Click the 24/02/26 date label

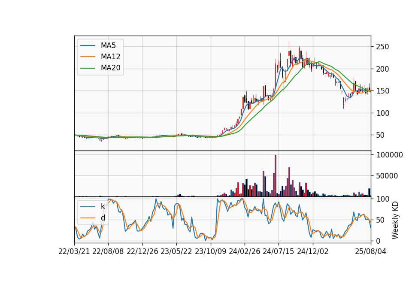pyautogui.click(x=245, y=252)
